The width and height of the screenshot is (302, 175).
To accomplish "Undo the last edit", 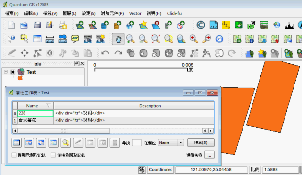I will 105,53.
